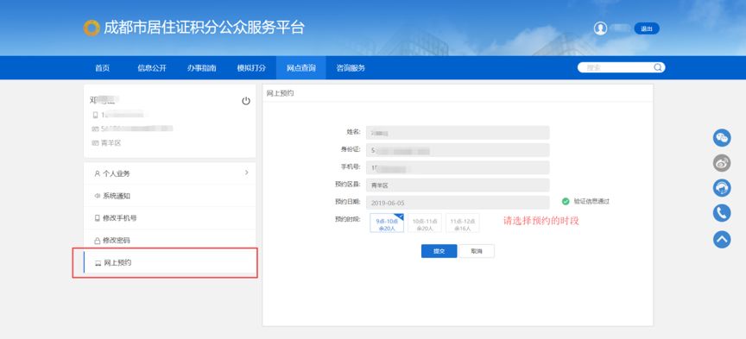Image resolution: width=746 pixels, height=339 pixels.
Task: Open 个人业务 in the sidebar menu
Action: pos(170,173)
